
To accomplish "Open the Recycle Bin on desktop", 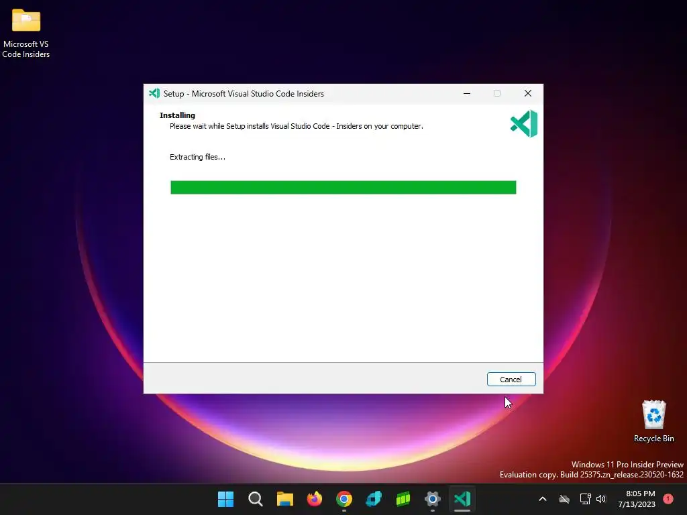I will pos(653,421).
